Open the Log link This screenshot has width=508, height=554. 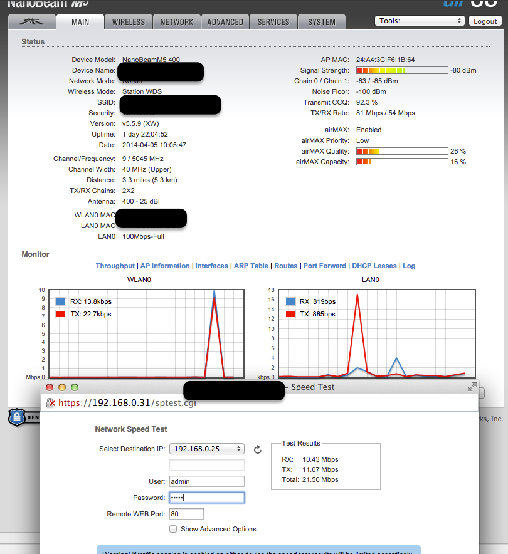(409, 266)
